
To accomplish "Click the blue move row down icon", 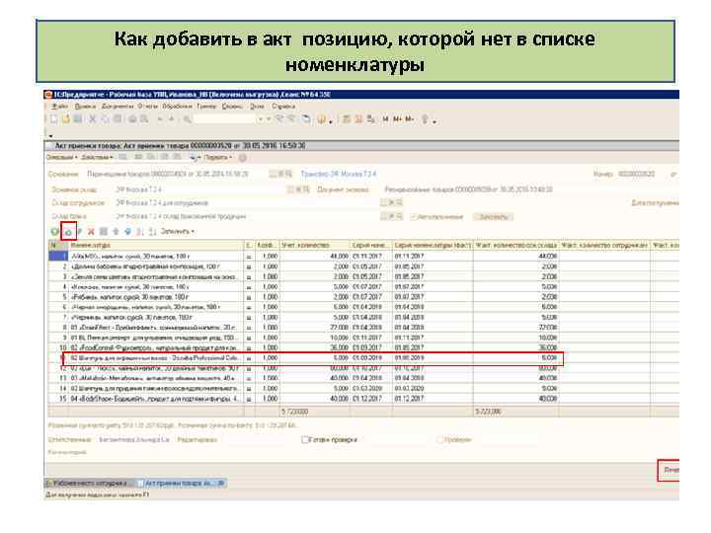I will pyautogui.click(x=127, y=232).
